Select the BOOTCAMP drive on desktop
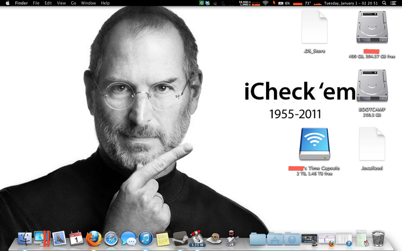402x251 pixels. (372, 85)
